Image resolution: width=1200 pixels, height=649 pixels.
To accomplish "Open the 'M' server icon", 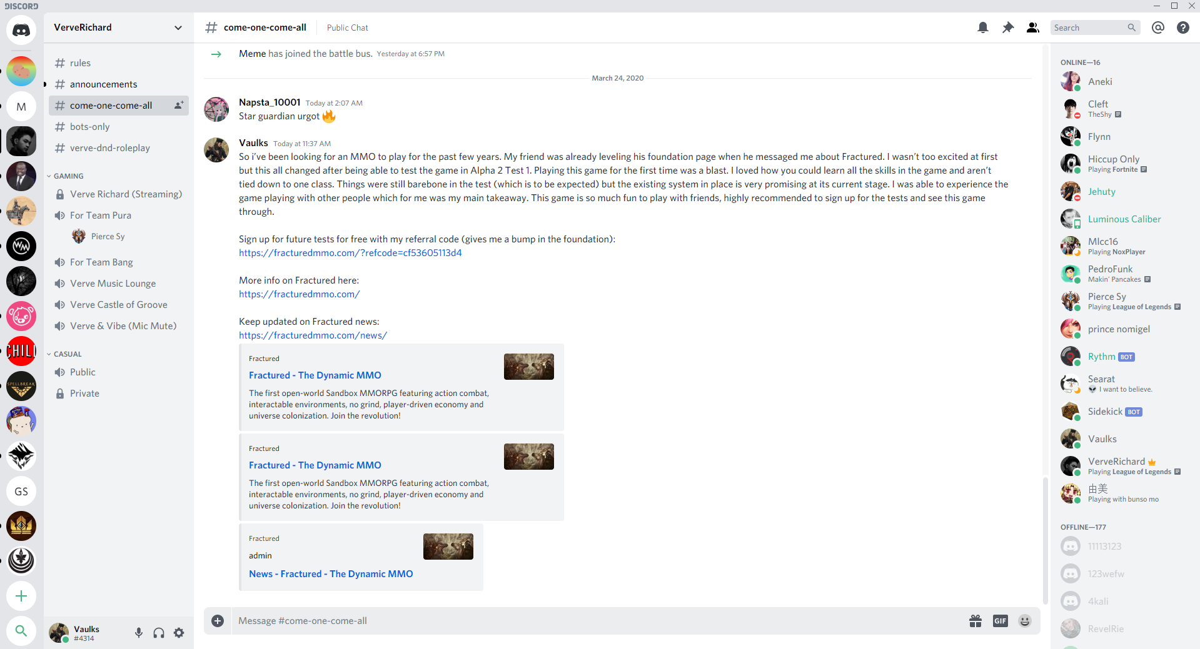I will [x=21, y=106].
